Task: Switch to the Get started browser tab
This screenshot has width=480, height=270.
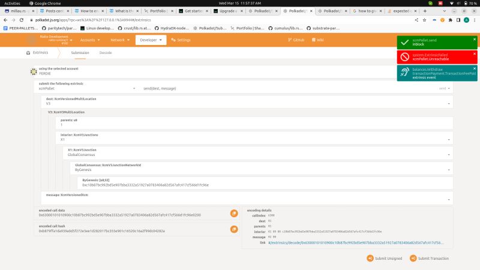Action: (193, 11)
